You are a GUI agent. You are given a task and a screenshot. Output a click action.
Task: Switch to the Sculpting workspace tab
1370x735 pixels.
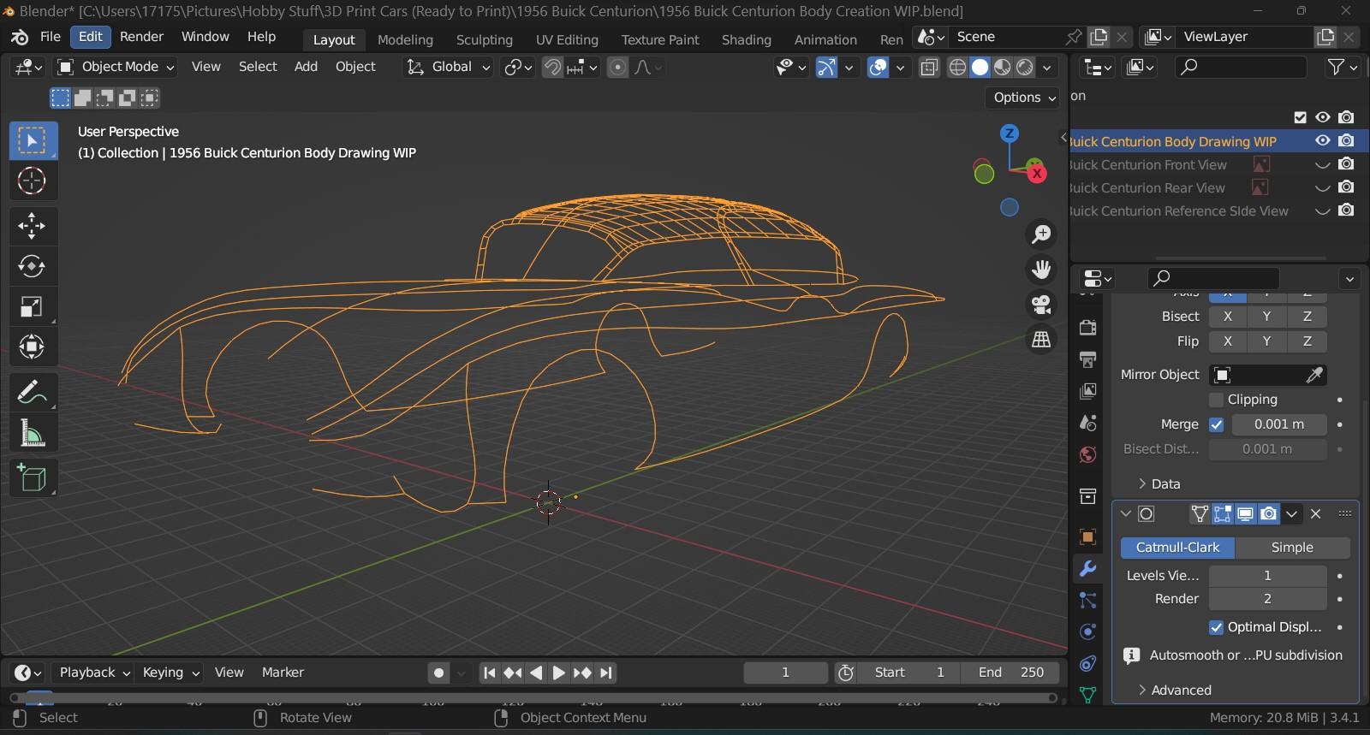click(x=484, y=39)
